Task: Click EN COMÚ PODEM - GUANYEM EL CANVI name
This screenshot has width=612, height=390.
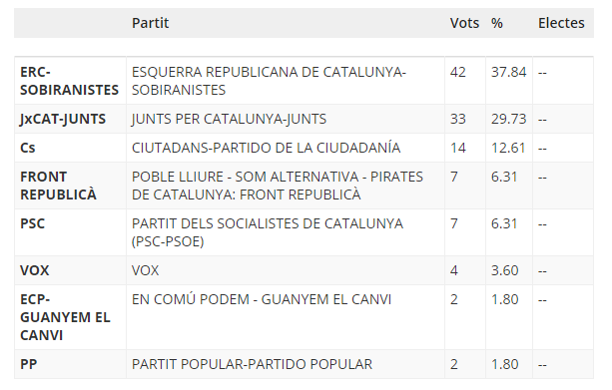Action: tap(262, 299)
